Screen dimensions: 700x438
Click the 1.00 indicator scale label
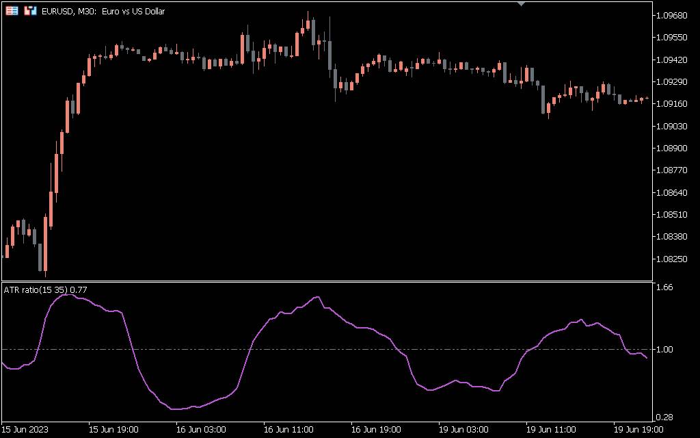coord(664,349)
